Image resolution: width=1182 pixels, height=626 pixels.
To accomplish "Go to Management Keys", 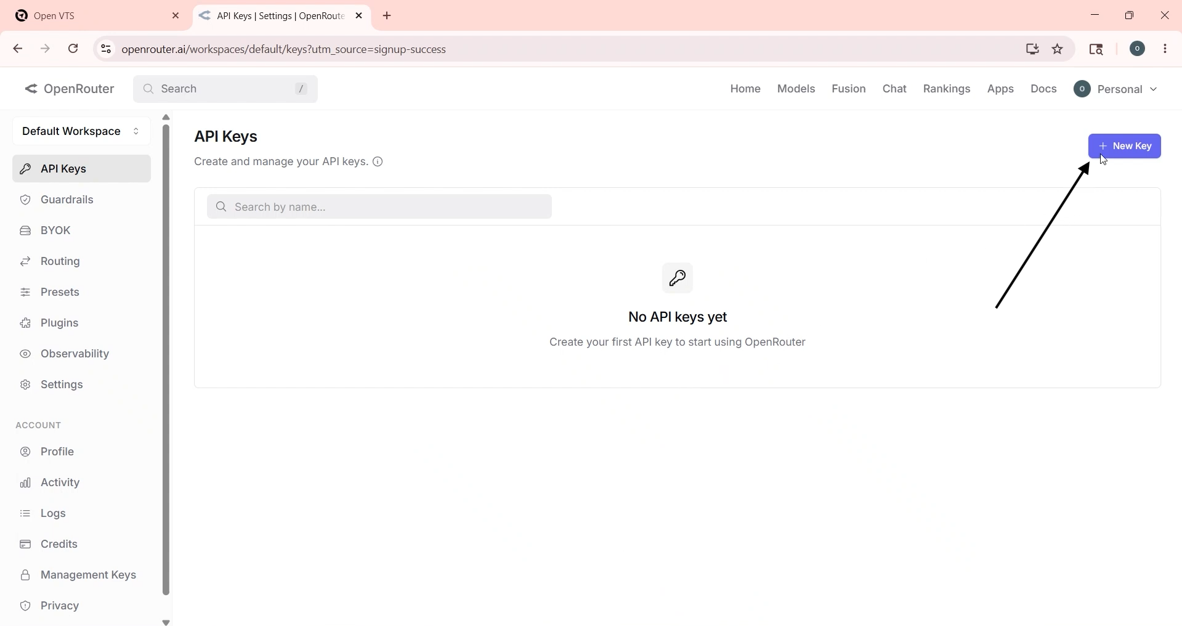I will coord(81,575).
